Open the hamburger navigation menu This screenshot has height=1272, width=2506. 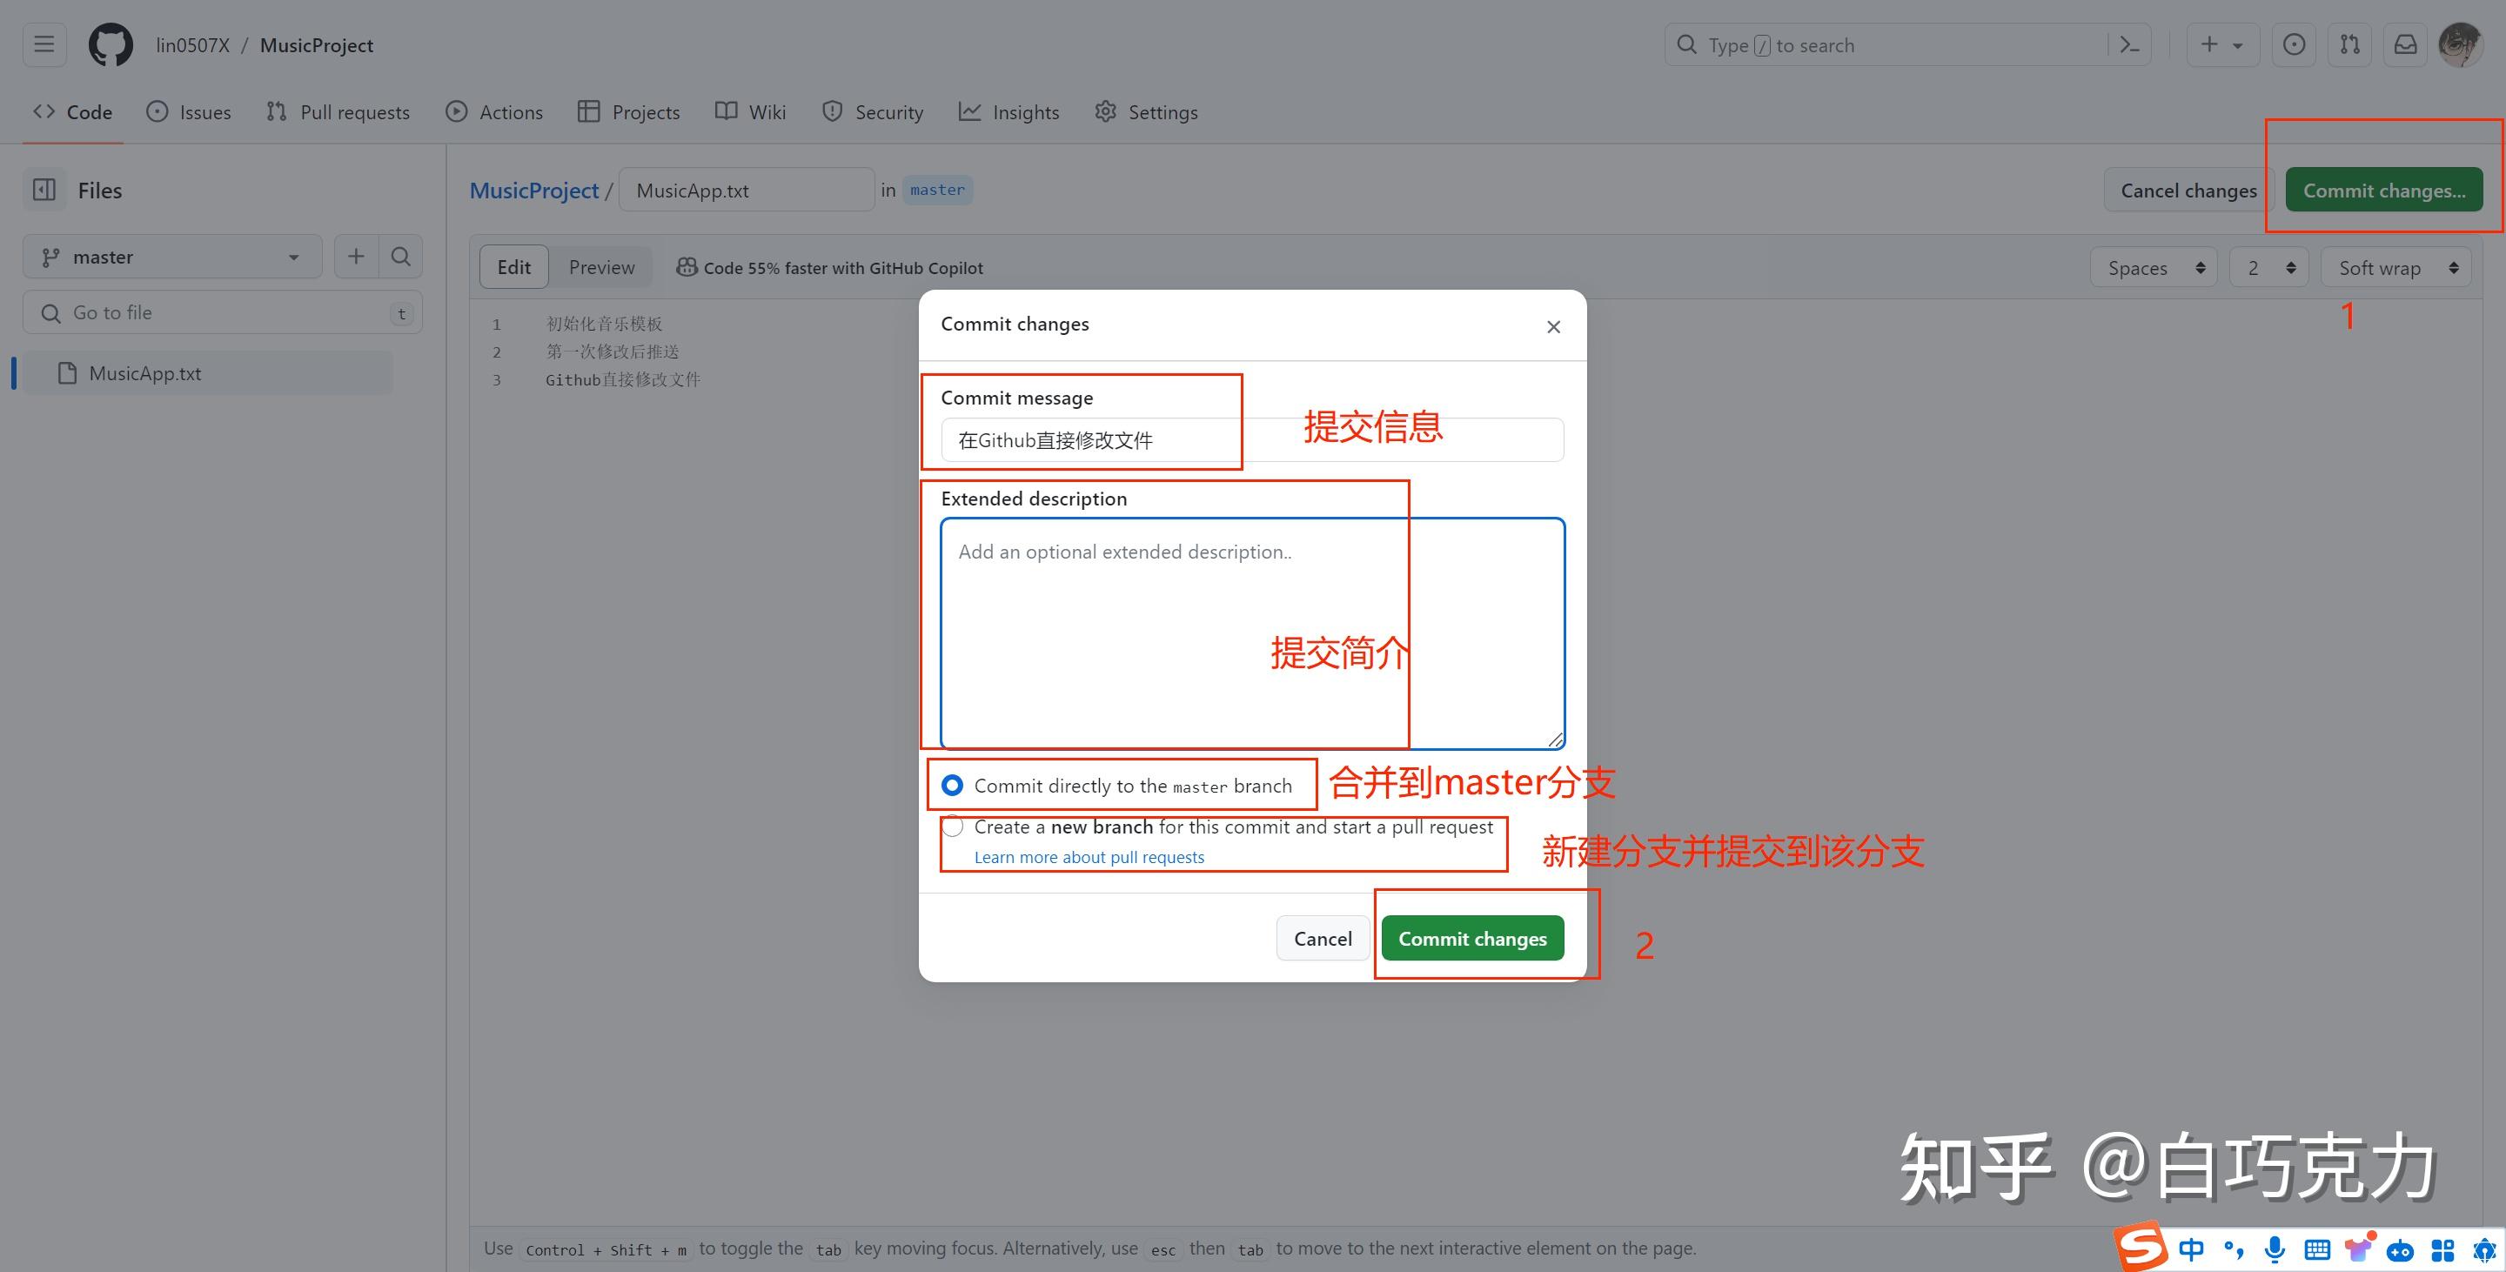44,44
